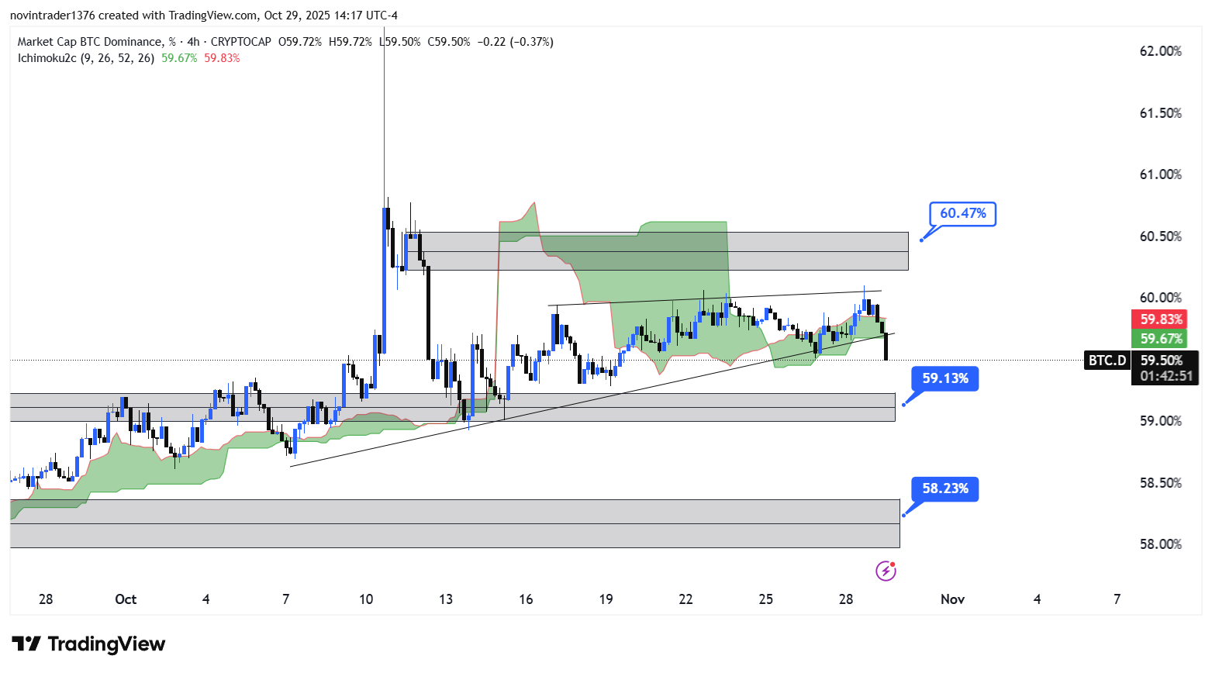Screen dimensions: 1212x673
Task: Select the Nov label on time axis
Action: click(x=952, y=599)
